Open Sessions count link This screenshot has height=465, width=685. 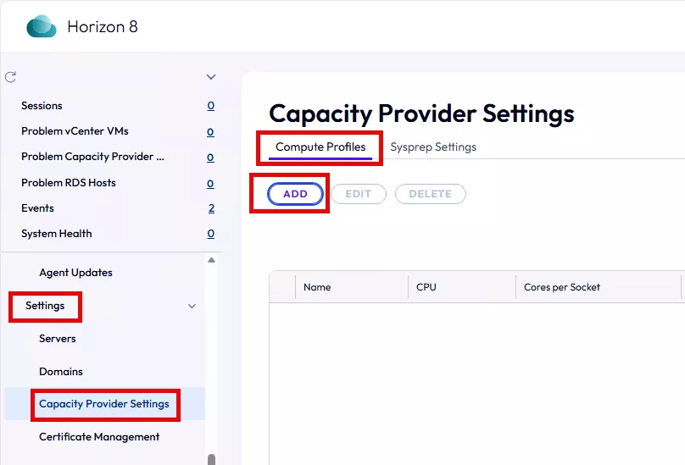point(211,106)
